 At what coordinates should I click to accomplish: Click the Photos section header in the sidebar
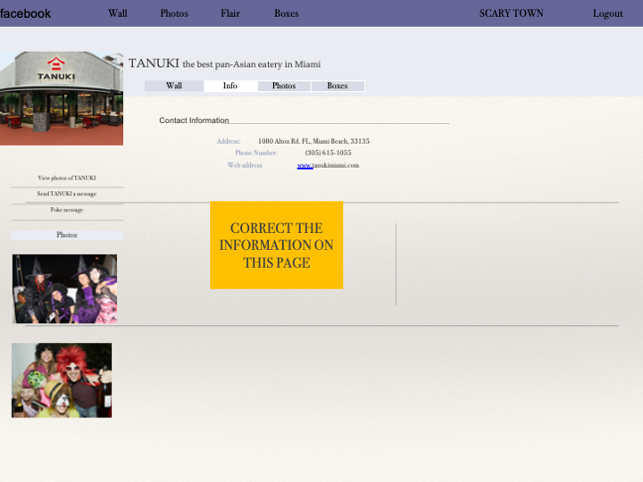tap(67, 235)
